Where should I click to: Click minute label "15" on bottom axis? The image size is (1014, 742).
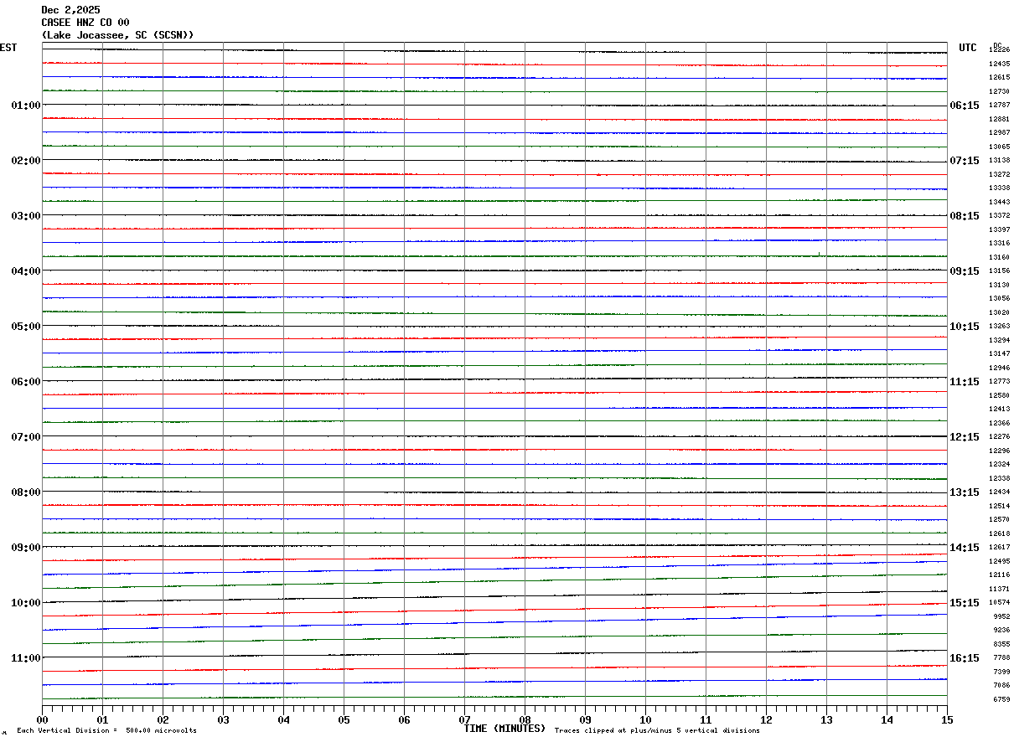coord(947,719)
